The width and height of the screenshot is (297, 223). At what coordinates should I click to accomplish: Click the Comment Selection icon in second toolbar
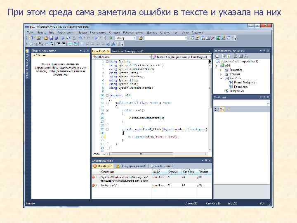tap(70, 44)
